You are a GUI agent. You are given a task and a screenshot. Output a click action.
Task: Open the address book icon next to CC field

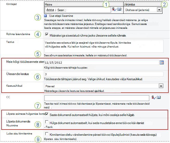pyautogui.click(x=159, y=97)
